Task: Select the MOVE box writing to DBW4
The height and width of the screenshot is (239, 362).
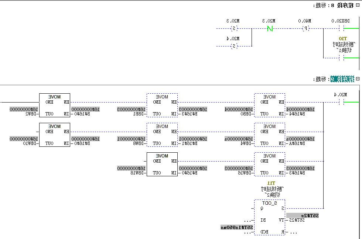Action: click(270, 135)
